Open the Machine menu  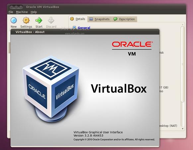pos(22,12)
